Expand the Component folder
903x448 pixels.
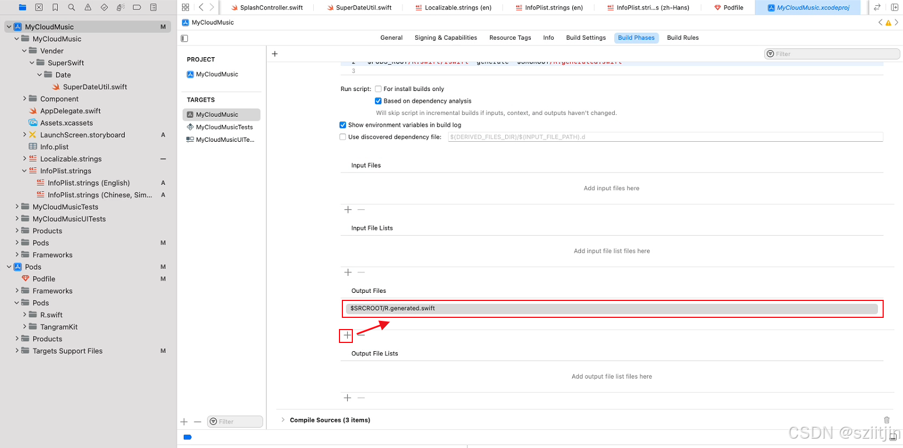(x=24, y=99)
